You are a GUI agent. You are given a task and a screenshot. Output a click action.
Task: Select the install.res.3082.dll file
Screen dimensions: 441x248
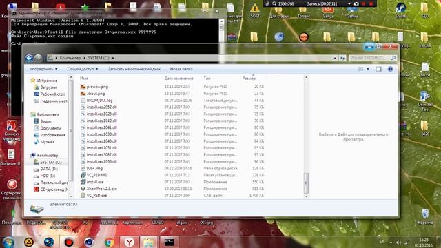[x=101, y=154]
